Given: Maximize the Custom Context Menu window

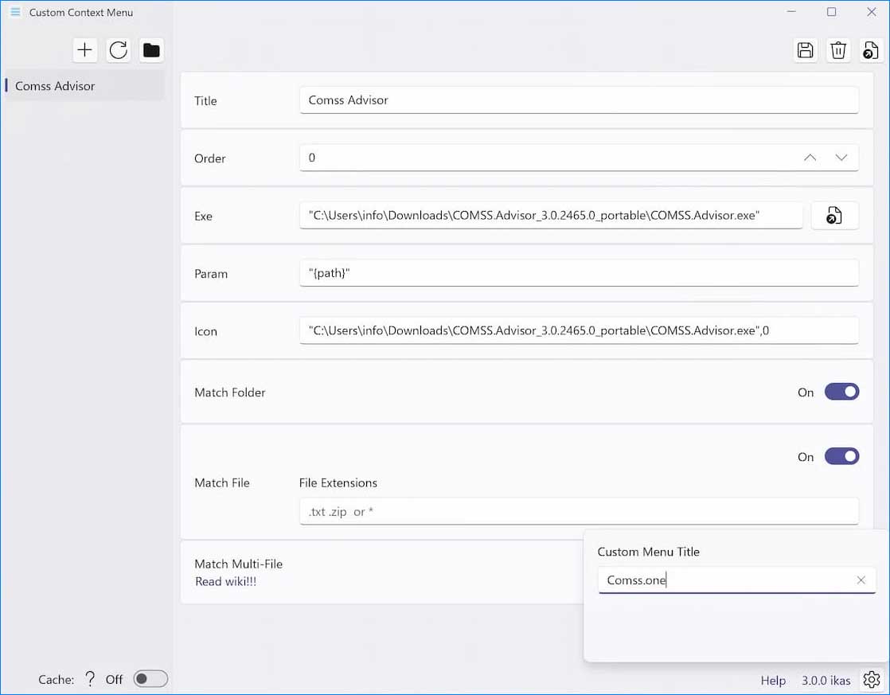Looking at the screenshot, I should pyautogui.click(x=832, y=12).
